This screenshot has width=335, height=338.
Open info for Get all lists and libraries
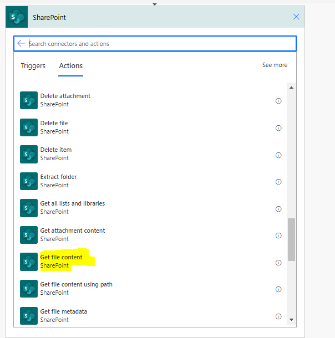point(278,209)
